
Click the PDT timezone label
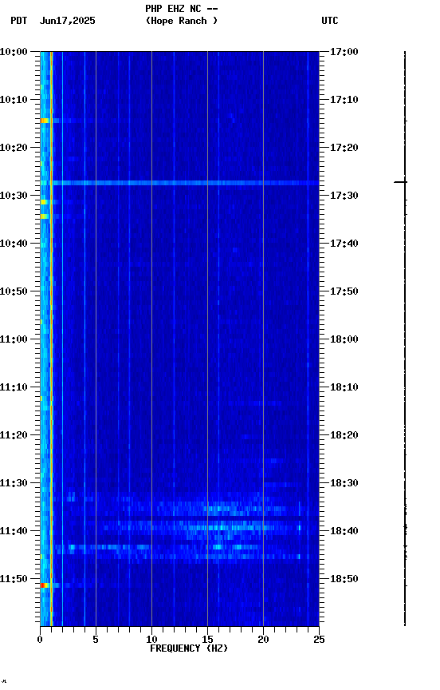(x=19, y=21)
